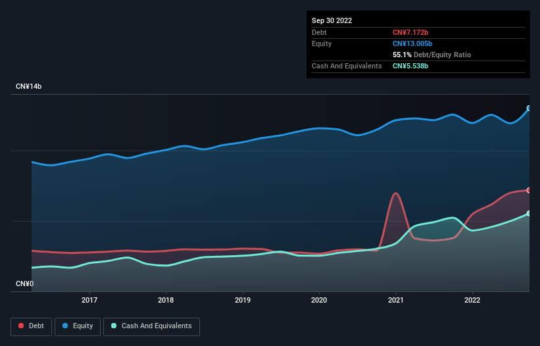Image resolution: width=540 pixels, height=346 pixels.
Task: Select the blue Equity endpoint marker
Action: [x=529, y=108]
